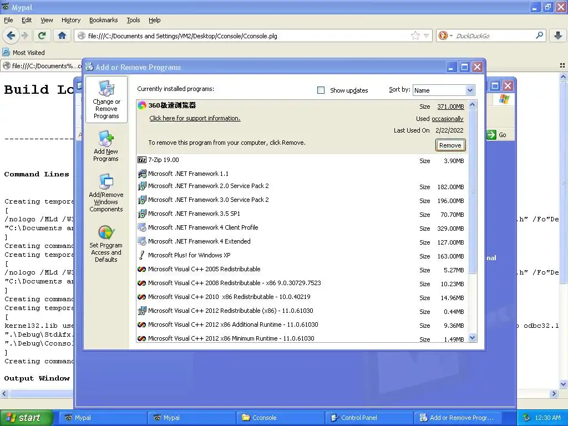Open the Edit menu
The image size is (568, 426).
27,20
